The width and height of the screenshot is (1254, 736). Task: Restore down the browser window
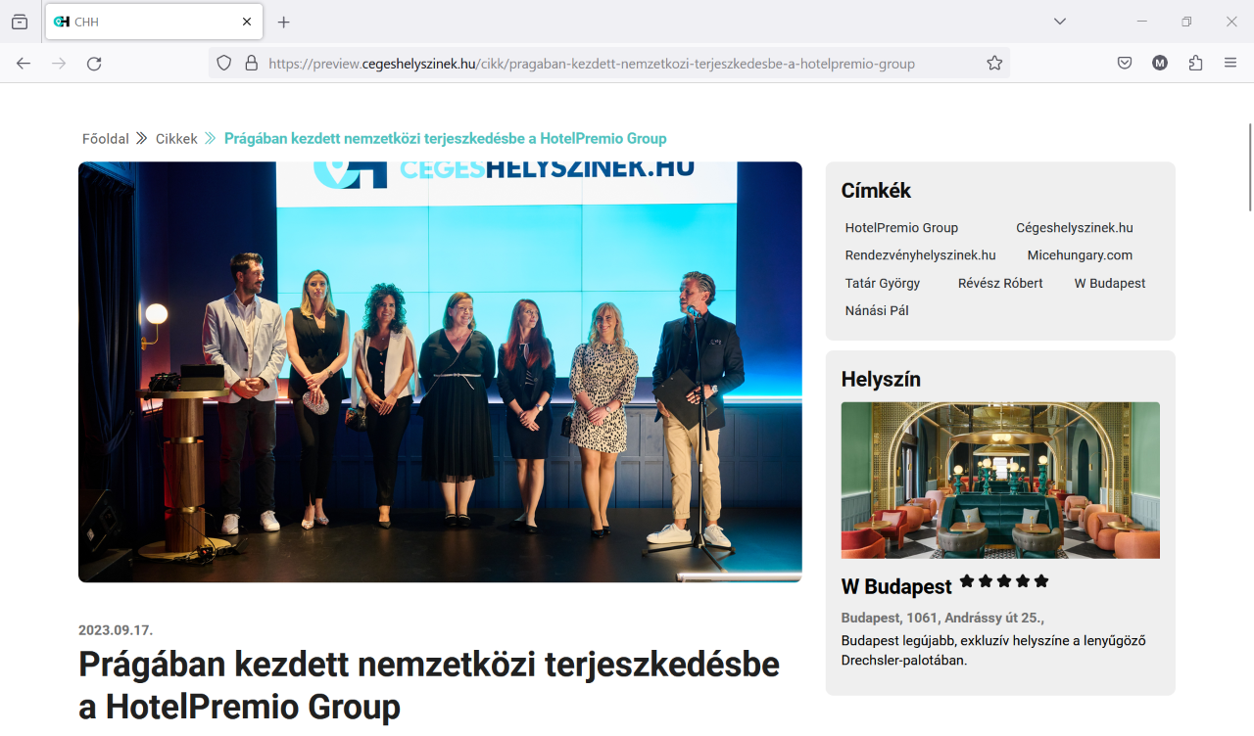1186,22
